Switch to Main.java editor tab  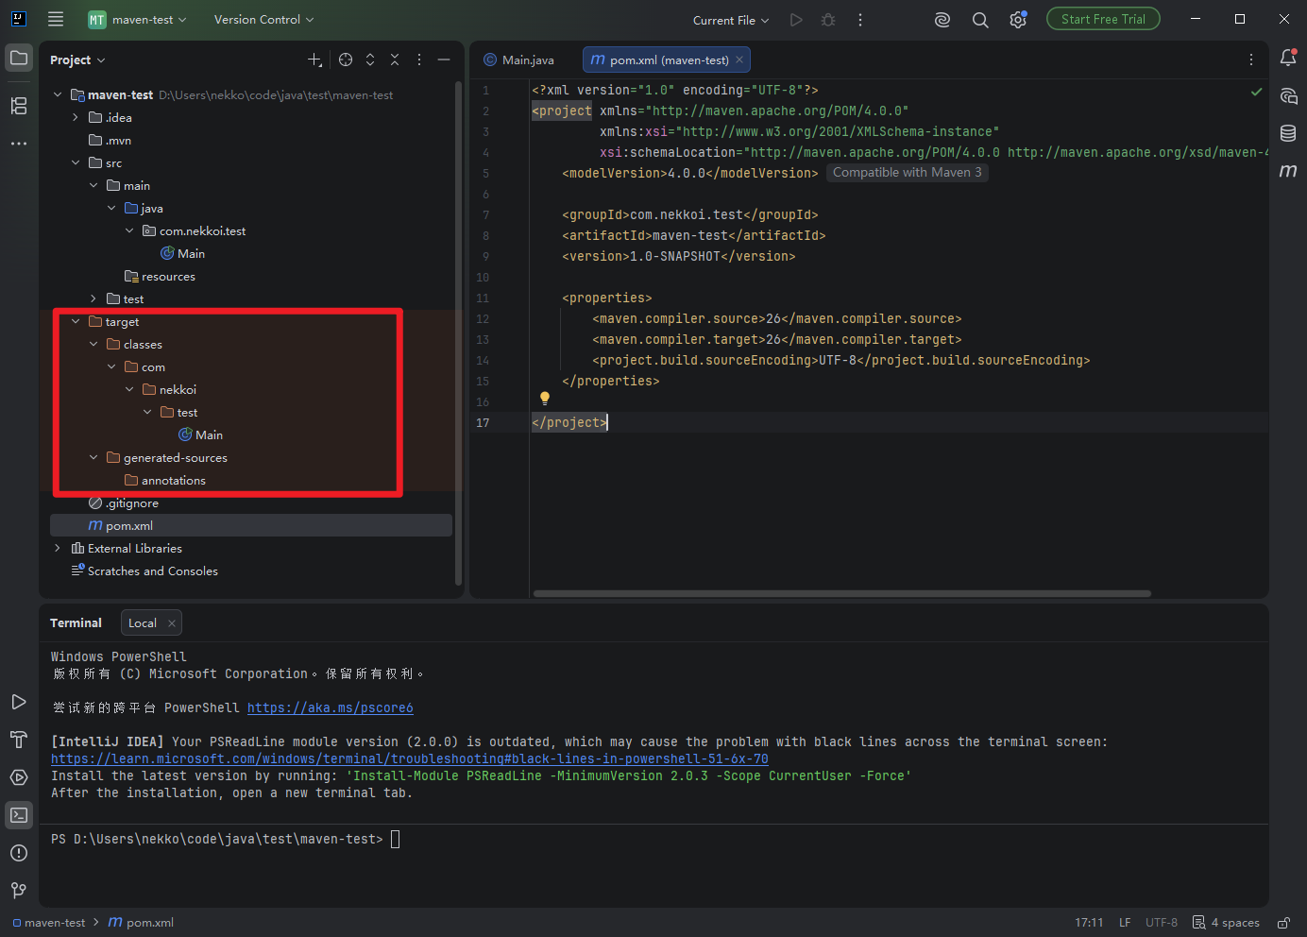(519, 60)
